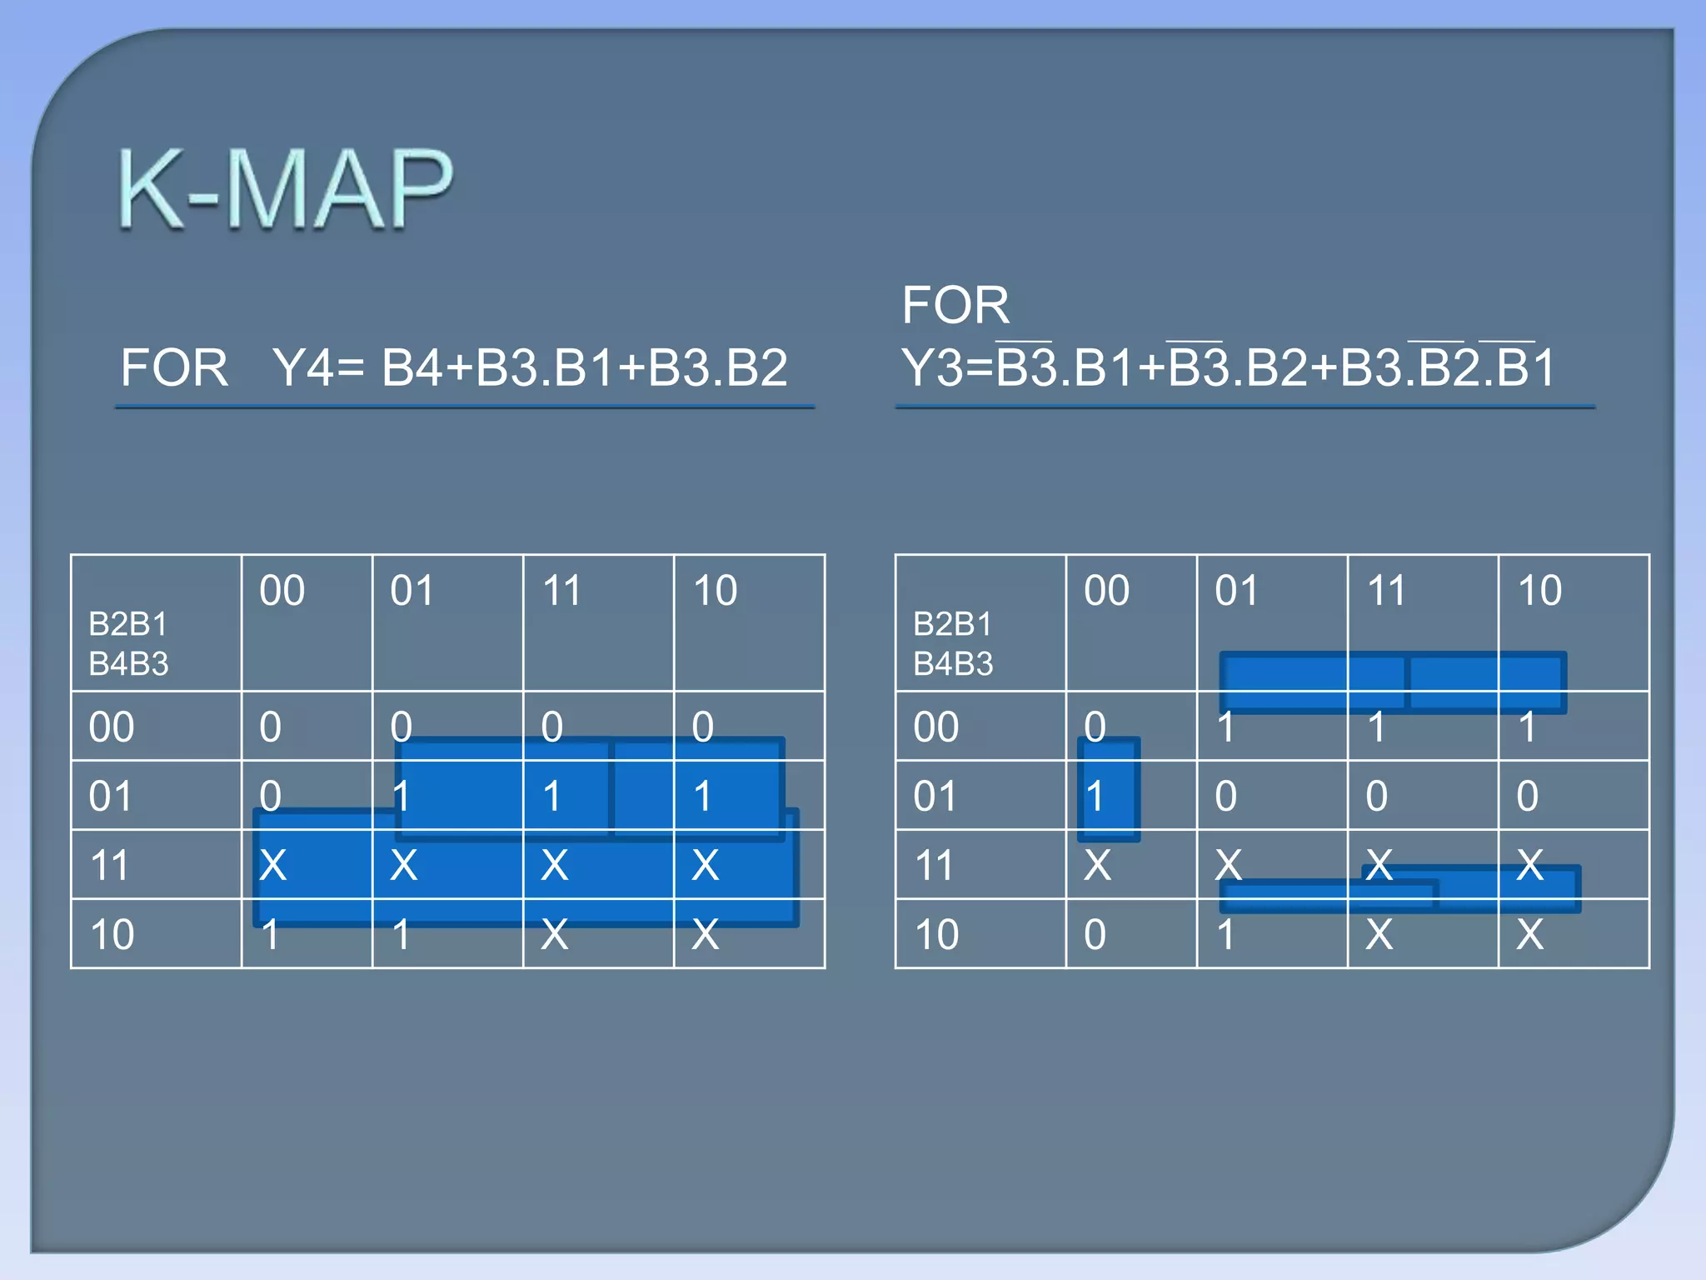Click Y4 K-map X cell at row 10, column 10
This screenshot has height=1280, width=1706.
pyautogui.click(x=749, y=933)
